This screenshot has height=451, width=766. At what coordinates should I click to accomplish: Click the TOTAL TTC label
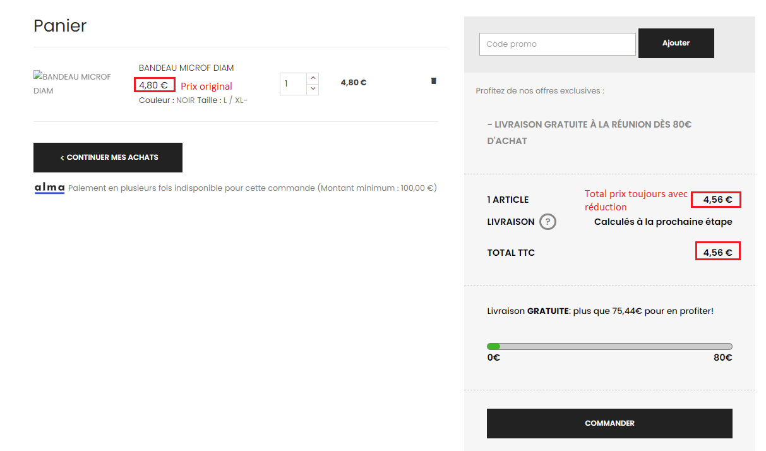point(511,253)
